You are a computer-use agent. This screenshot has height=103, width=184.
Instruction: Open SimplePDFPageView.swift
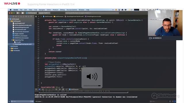[21, 27]
